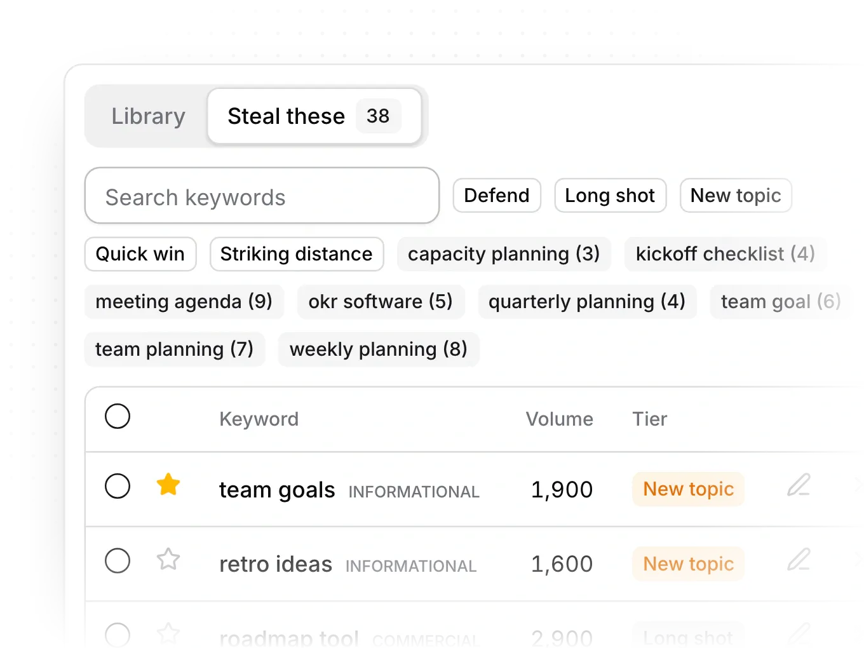
Task: Select all keywords in the header
Action: [118, 417]
